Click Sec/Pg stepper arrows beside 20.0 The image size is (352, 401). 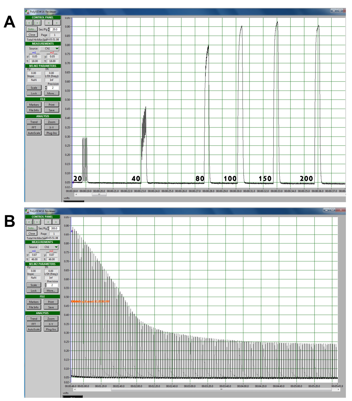(x=49, y=29)
